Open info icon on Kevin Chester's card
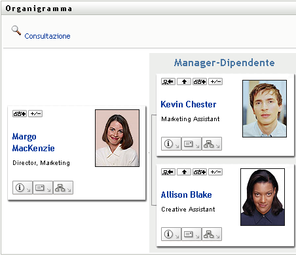Screen dimensions: 296x256 [171, 143]
